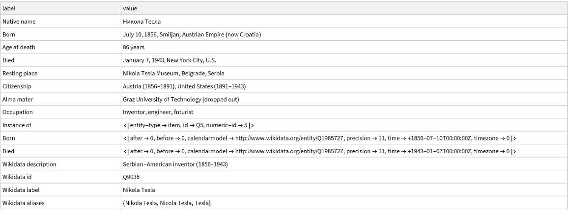Select the "Resting place" label cell
Image resolution: width=568 pixels, height=217 pixels.
coord(20,73)
